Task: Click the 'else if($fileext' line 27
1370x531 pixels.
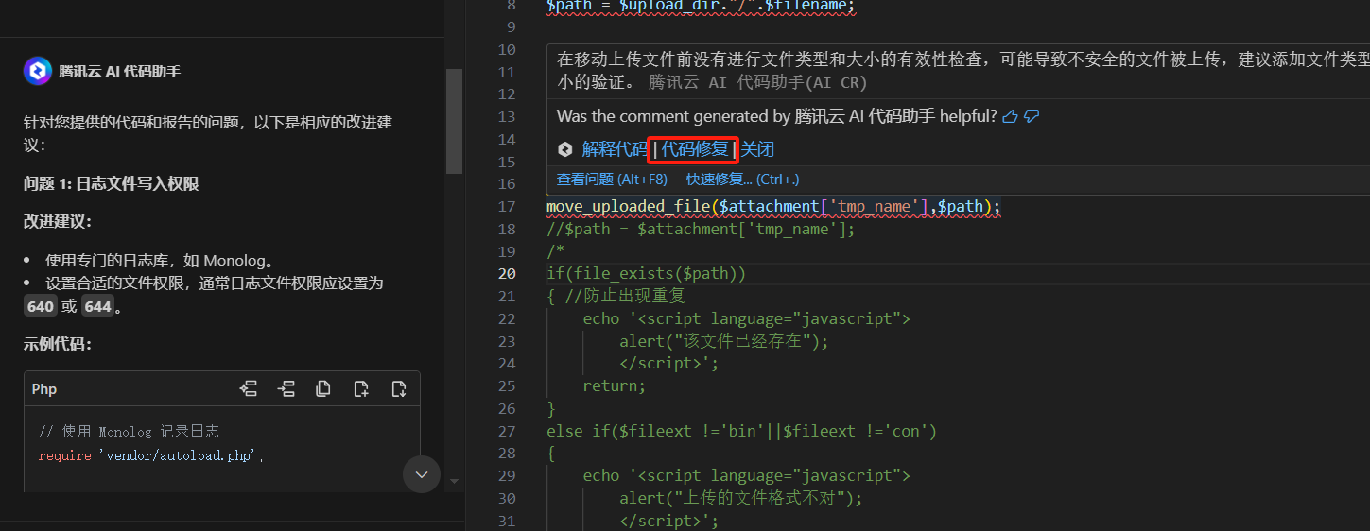Action: pos(741,431)
